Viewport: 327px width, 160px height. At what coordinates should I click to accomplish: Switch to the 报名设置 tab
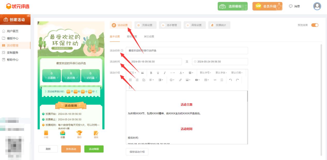132,37
